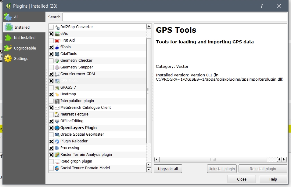Open the Not installed plugins tab
Image resolution: width=291 pixels, height=187 pixels.
pos(24,38)
